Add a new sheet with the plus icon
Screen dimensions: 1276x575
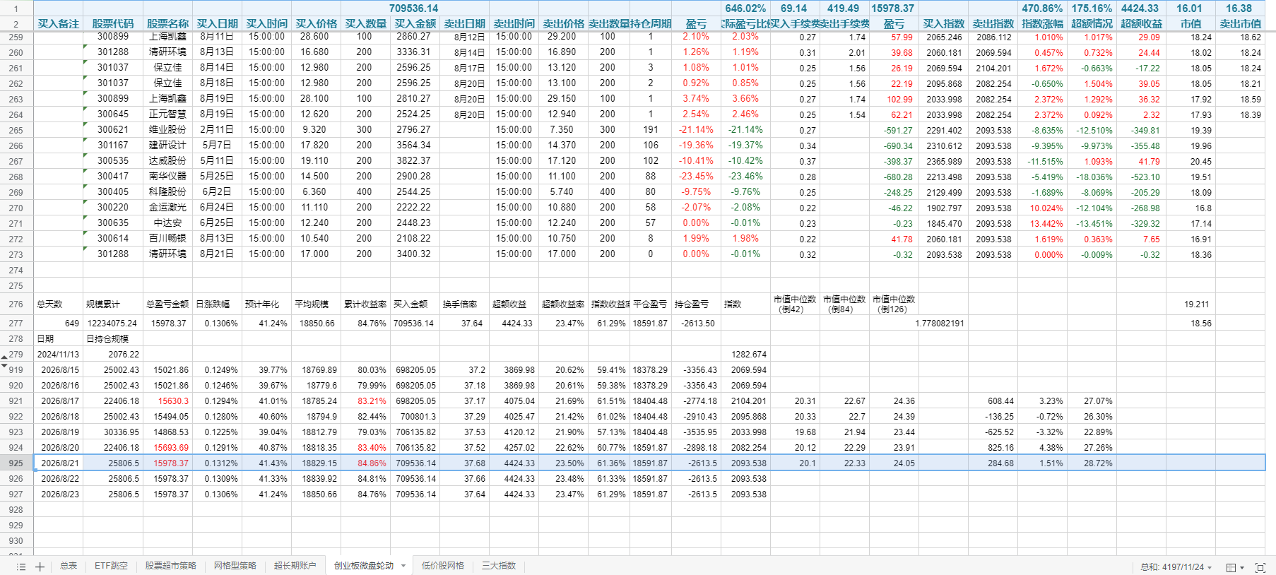tap(40, 567)
